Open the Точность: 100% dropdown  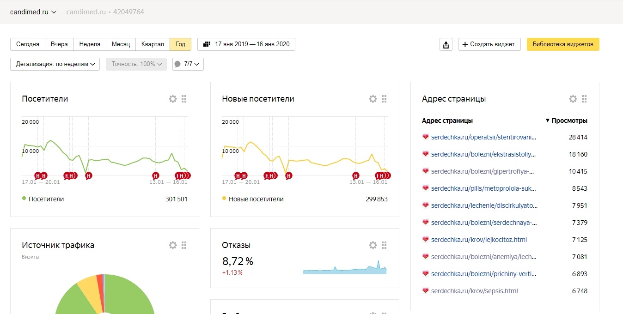coord(136,64)
